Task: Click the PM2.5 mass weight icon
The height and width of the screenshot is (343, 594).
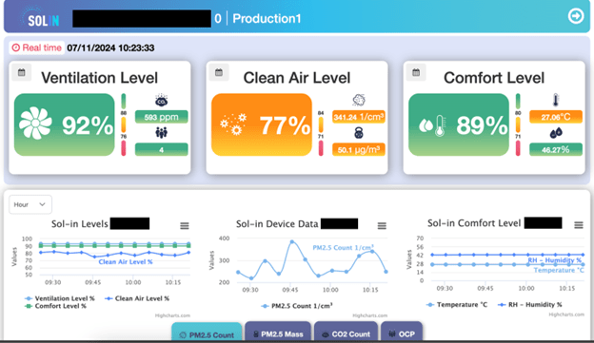Action: point(358,133)
